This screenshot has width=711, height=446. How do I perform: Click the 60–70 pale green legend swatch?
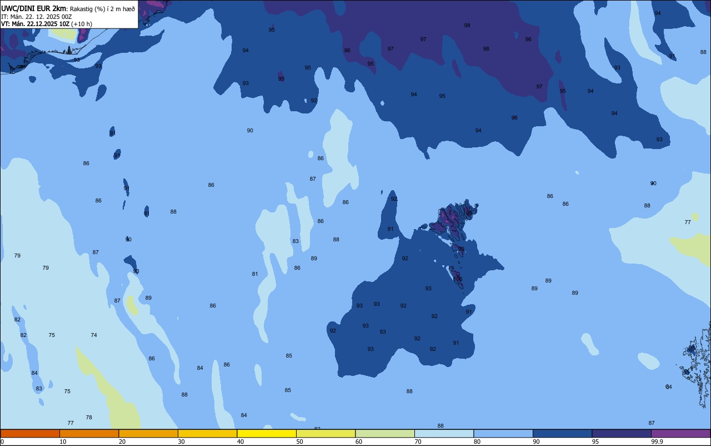(385, 433)
